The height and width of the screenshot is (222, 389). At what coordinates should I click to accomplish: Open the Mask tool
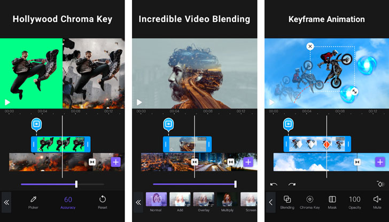[x=332, y=202]
